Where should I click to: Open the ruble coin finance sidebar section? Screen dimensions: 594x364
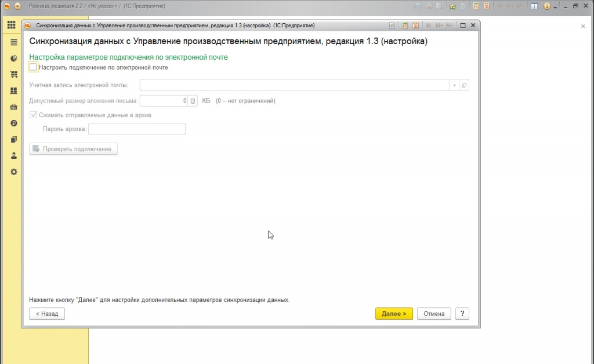14,123
